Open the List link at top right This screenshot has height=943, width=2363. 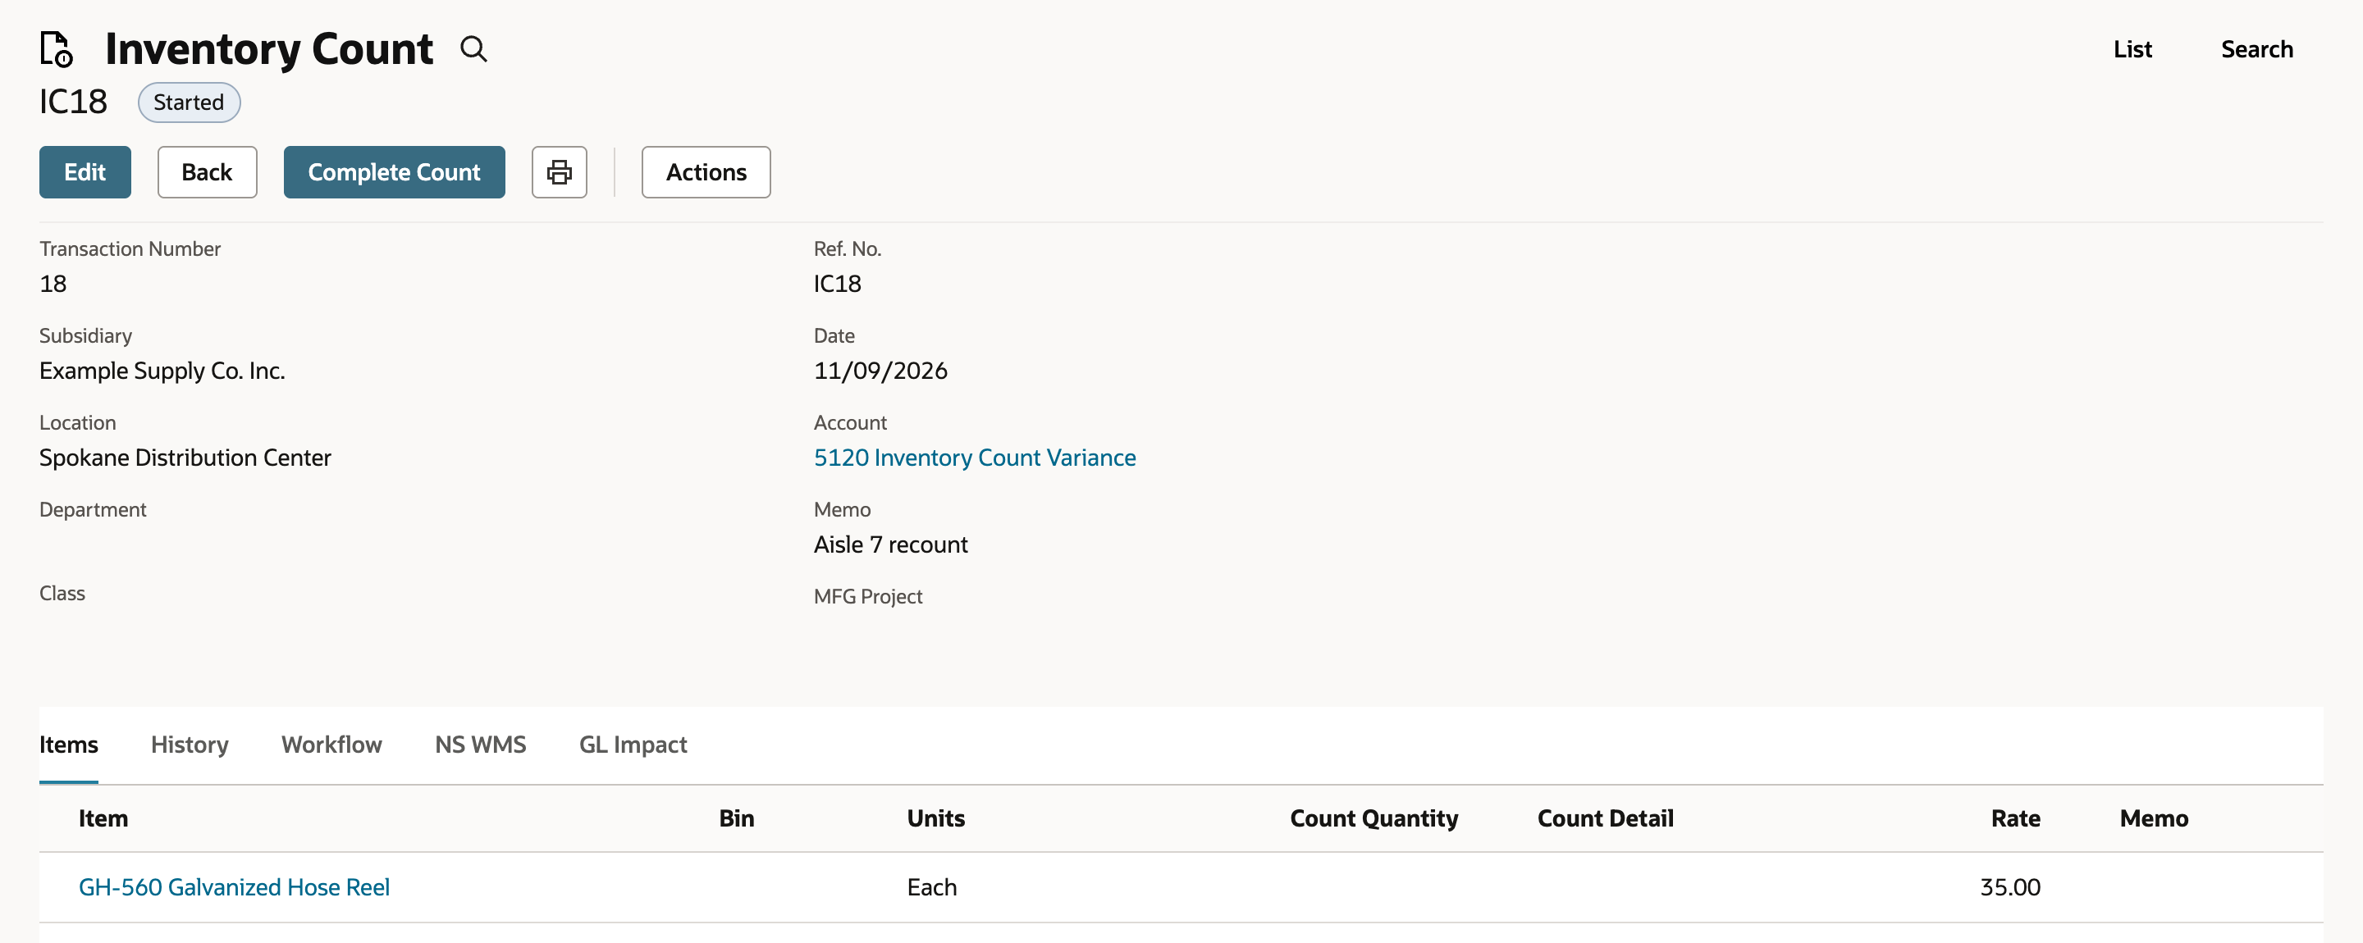tap(2132, 49)
